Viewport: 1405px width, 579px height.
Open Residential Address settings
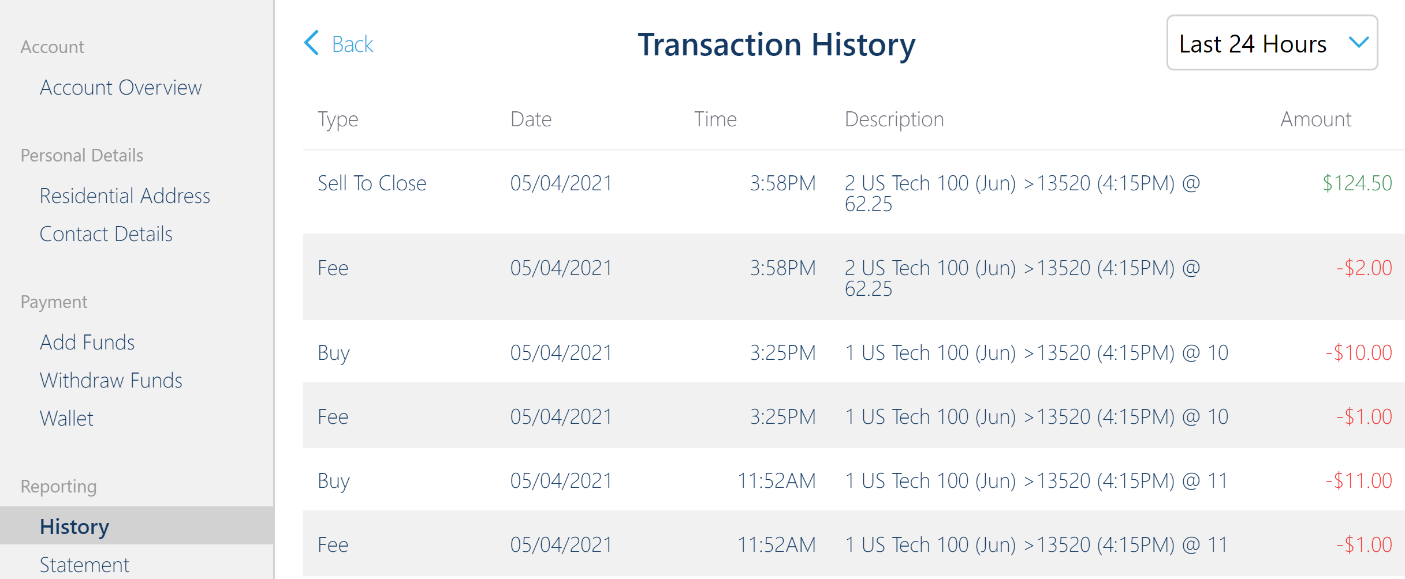125,196
